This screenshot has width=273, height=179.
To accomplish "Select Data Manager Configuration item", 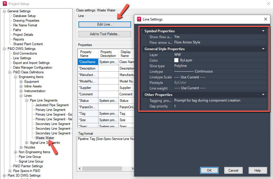I will 33,67.
